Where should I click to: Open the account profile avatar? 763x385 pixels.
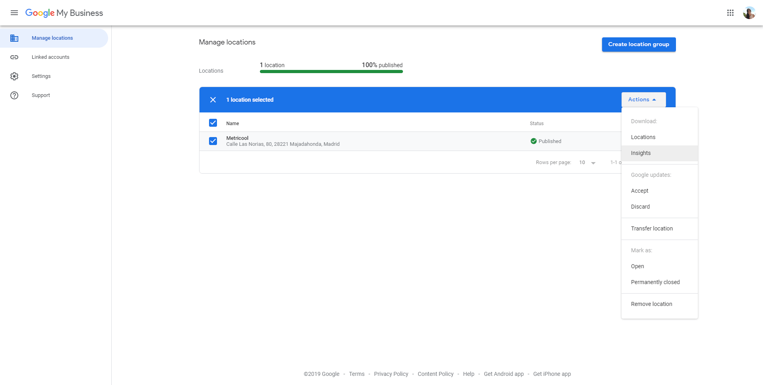pyautogui.click(x=749, y=13)
